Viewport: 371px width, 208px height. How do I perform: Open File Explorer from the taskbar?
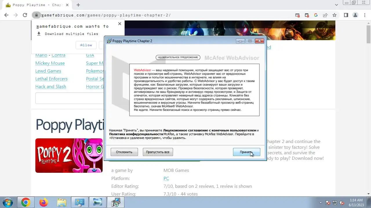62,203
